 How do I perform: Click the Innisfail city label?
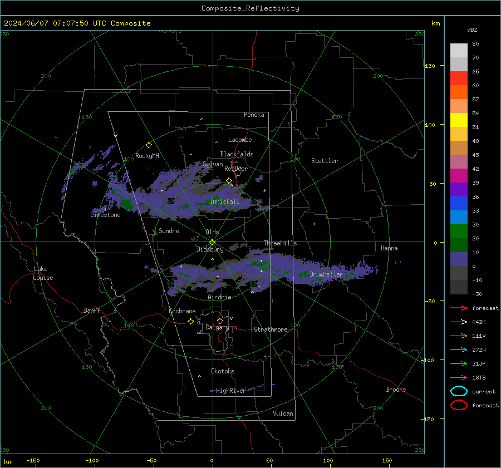224,201
